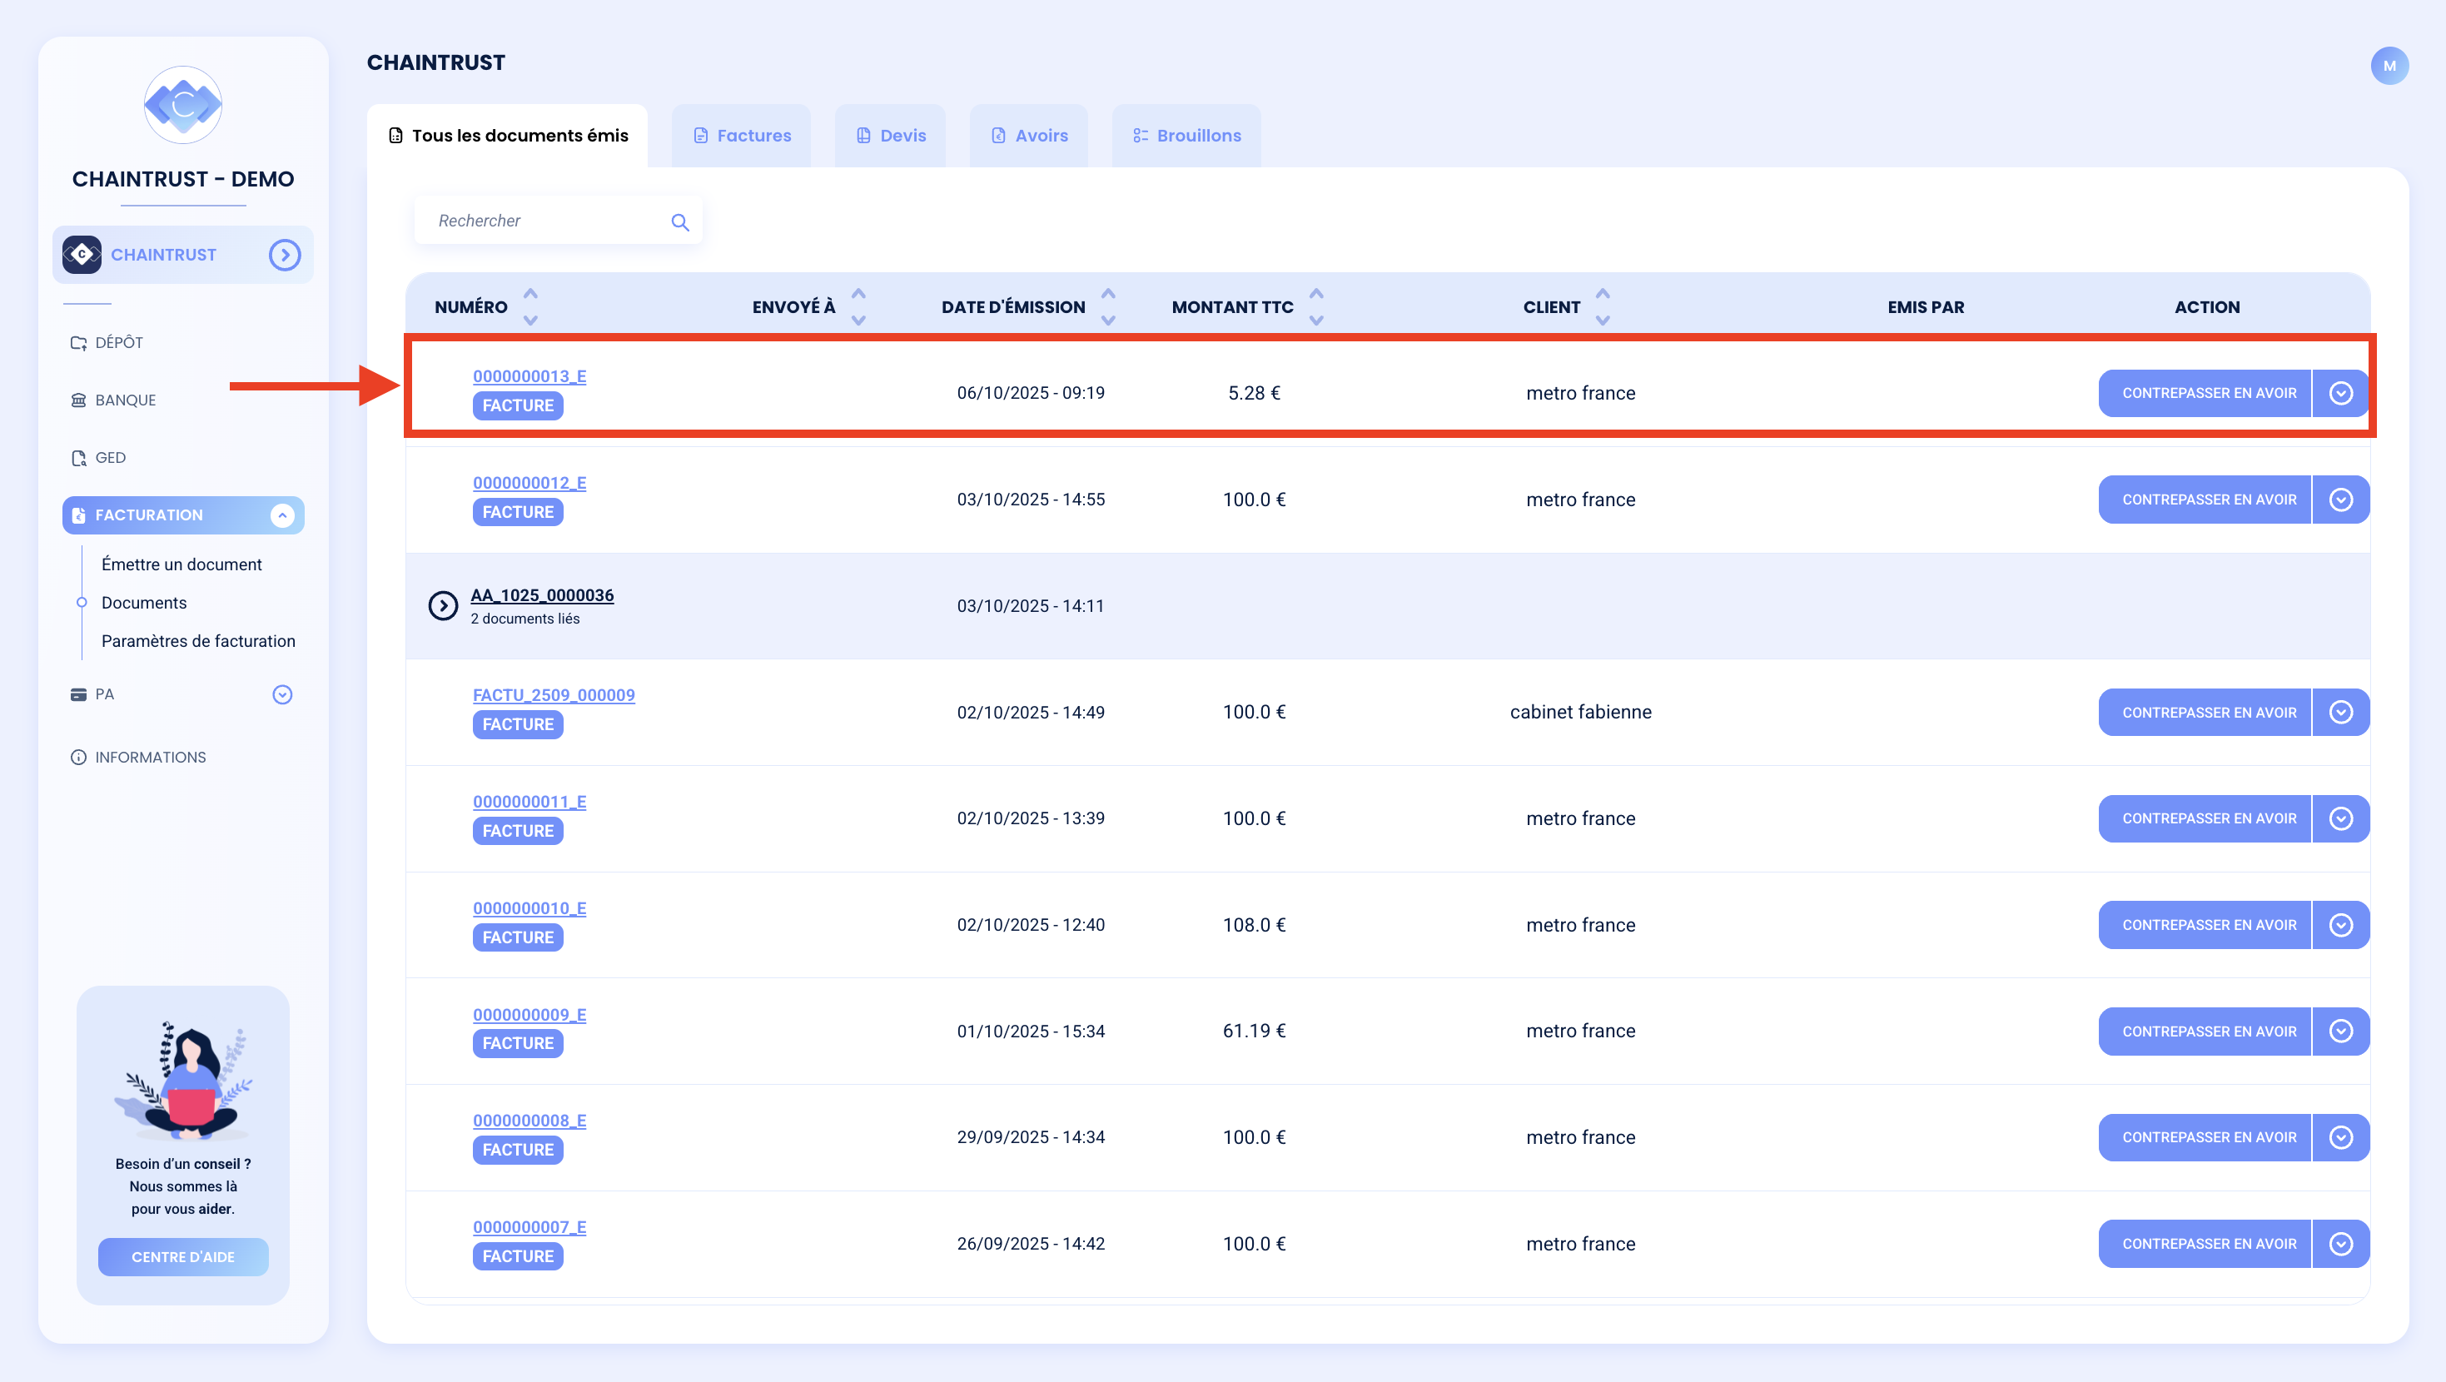This screenshot has height=1382, width=2446.
Task: Switch to the Devis tab
Action: coord(891,136)
